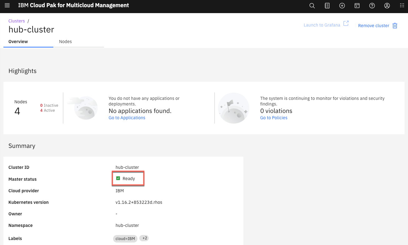Click the Remove cluster action
The height and width of the screenshot is (245, 408).
tap(374, 26)
